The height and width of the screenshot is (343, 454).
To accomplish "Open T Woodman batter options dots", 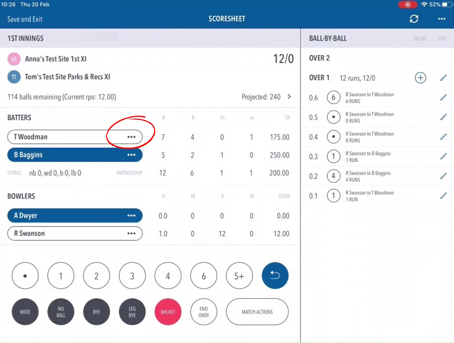I will pyautogui.click(x=131, y=137).
